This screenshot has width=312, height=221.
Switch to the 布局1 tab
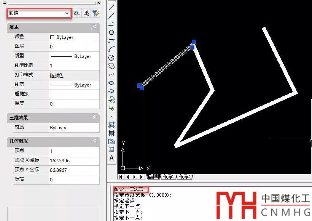(168, 176)
